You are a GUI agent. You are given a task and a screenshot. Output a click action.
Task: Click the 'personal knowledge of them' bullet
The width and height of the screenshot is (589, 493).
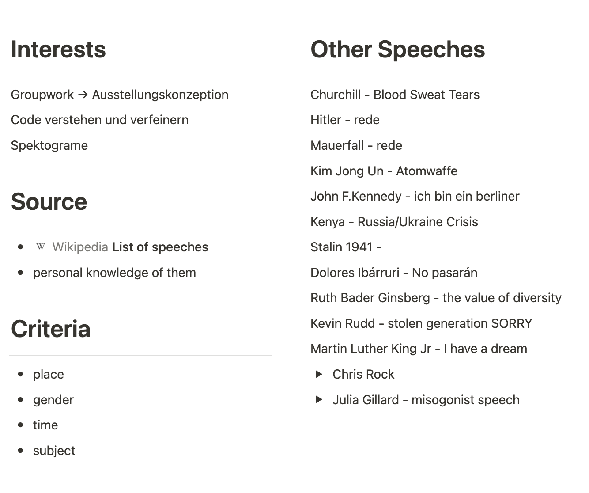coord(114,273)
